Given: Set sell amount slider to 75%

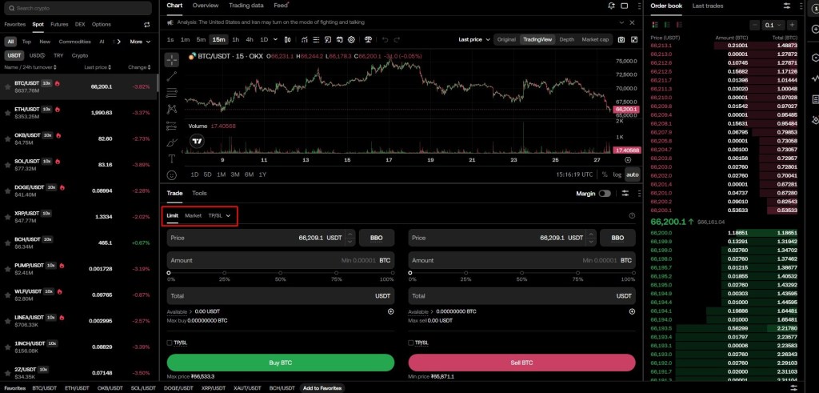Looking at the screenshot, I should (578, 273).
